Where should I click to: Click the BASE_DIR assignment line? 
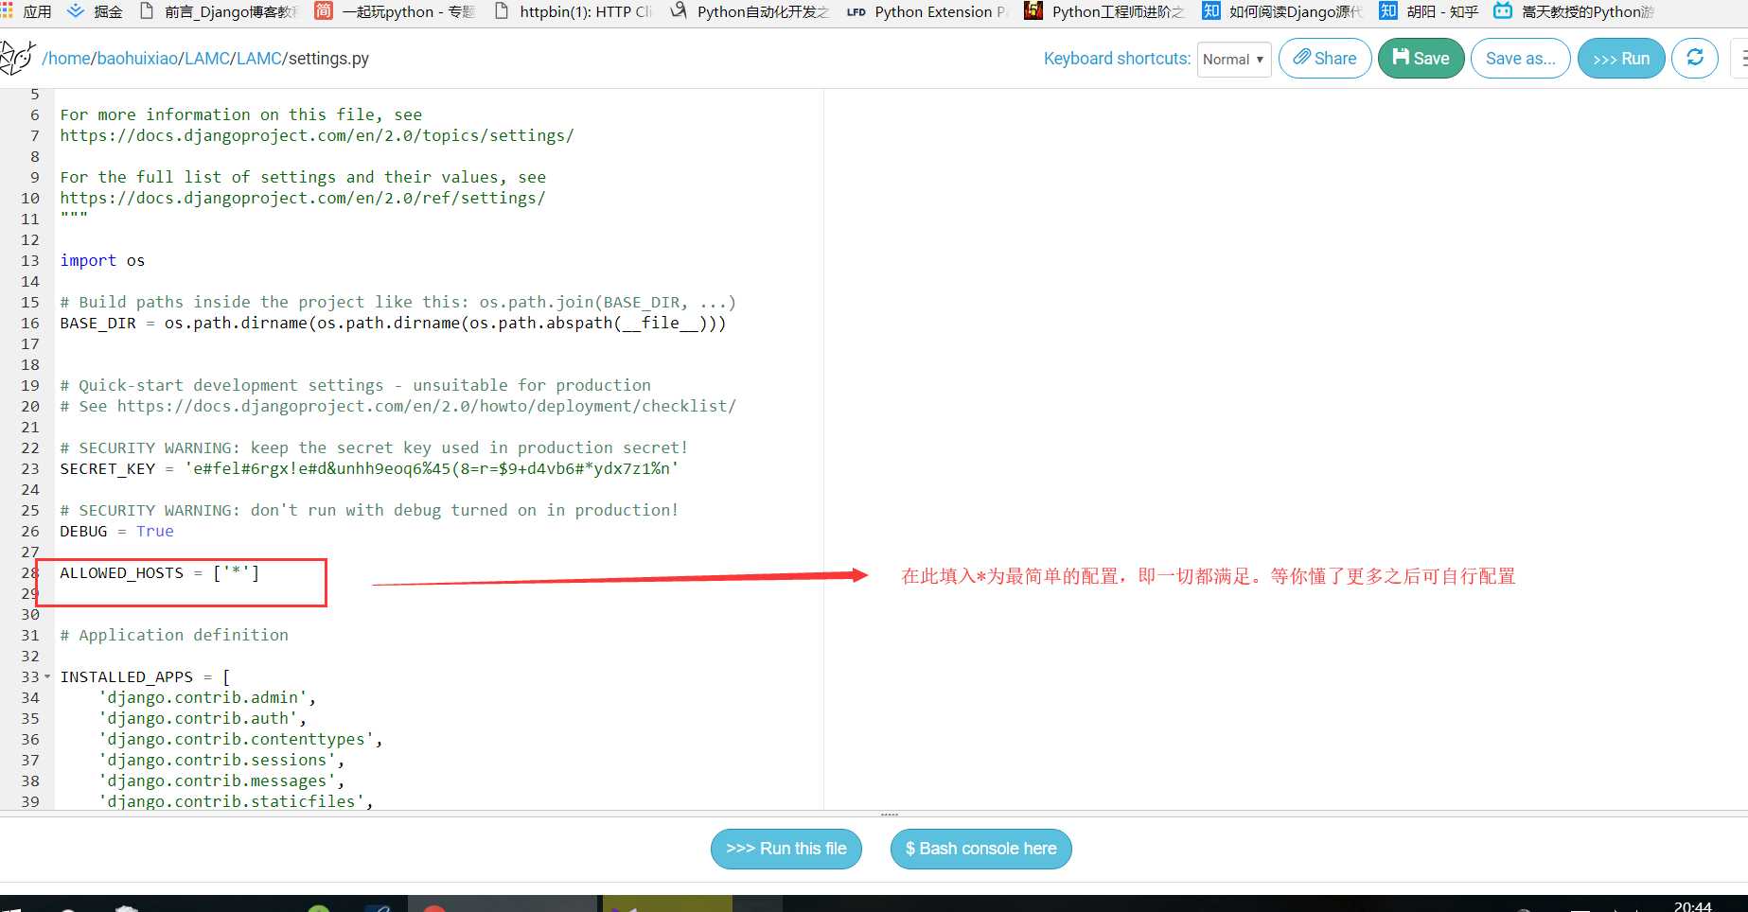click(x=393, y=323)
